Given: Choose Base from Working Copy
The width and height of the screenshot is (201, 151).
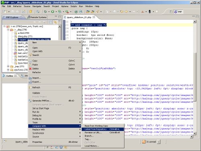Looking at the screenshot, I should [103, 126].
